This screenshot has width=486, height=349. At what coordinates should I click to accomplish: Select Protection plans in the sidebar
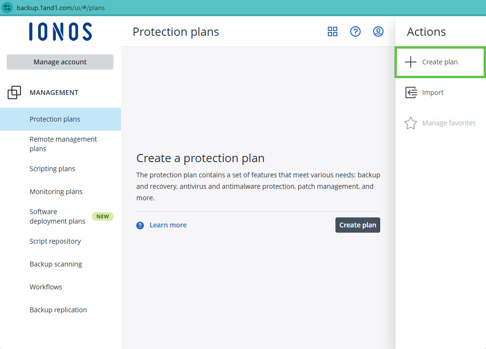pyautogui.click(x=55, y=119)
